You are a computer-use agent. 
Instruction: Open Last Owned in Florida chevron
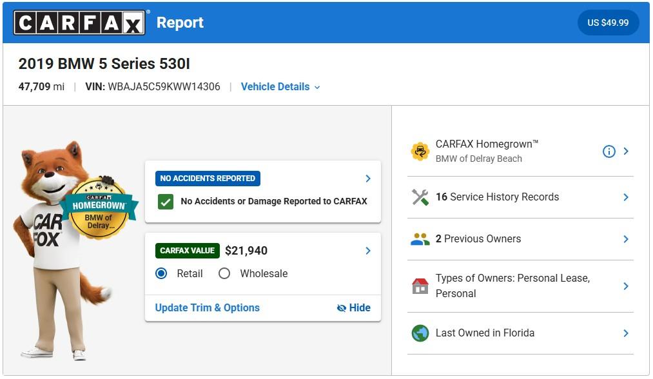625,333
